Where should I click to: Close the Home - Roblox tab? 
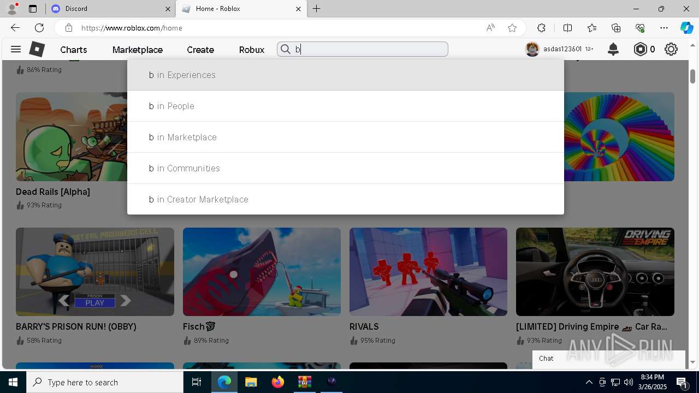point(299,9)
